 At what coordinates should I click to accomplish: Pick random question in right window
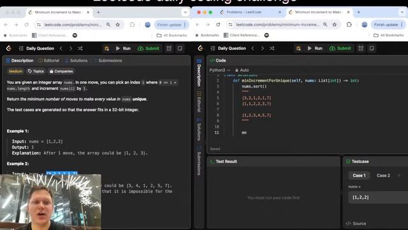coord(272,49)
